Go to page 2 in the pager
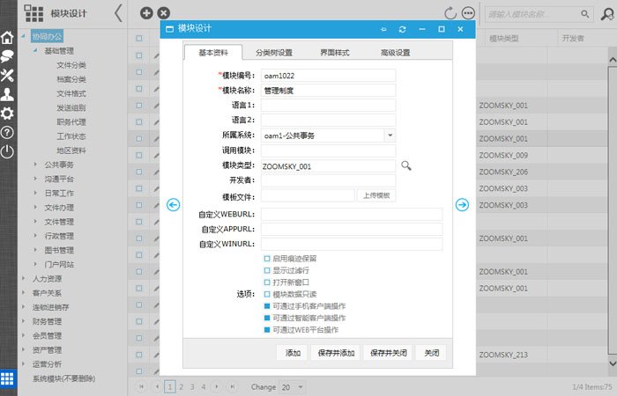The height and width of the screenshot is (396, 617). 182,386
